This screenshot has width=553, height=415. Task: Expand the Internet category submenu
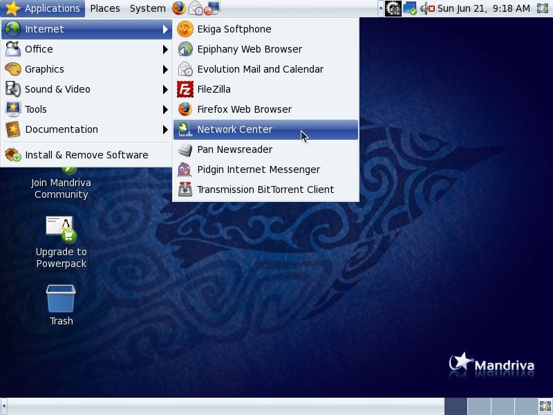pyautogui.click(x=86, y=29)
